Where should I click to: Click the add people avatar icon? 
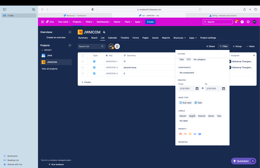pos(117,46)
